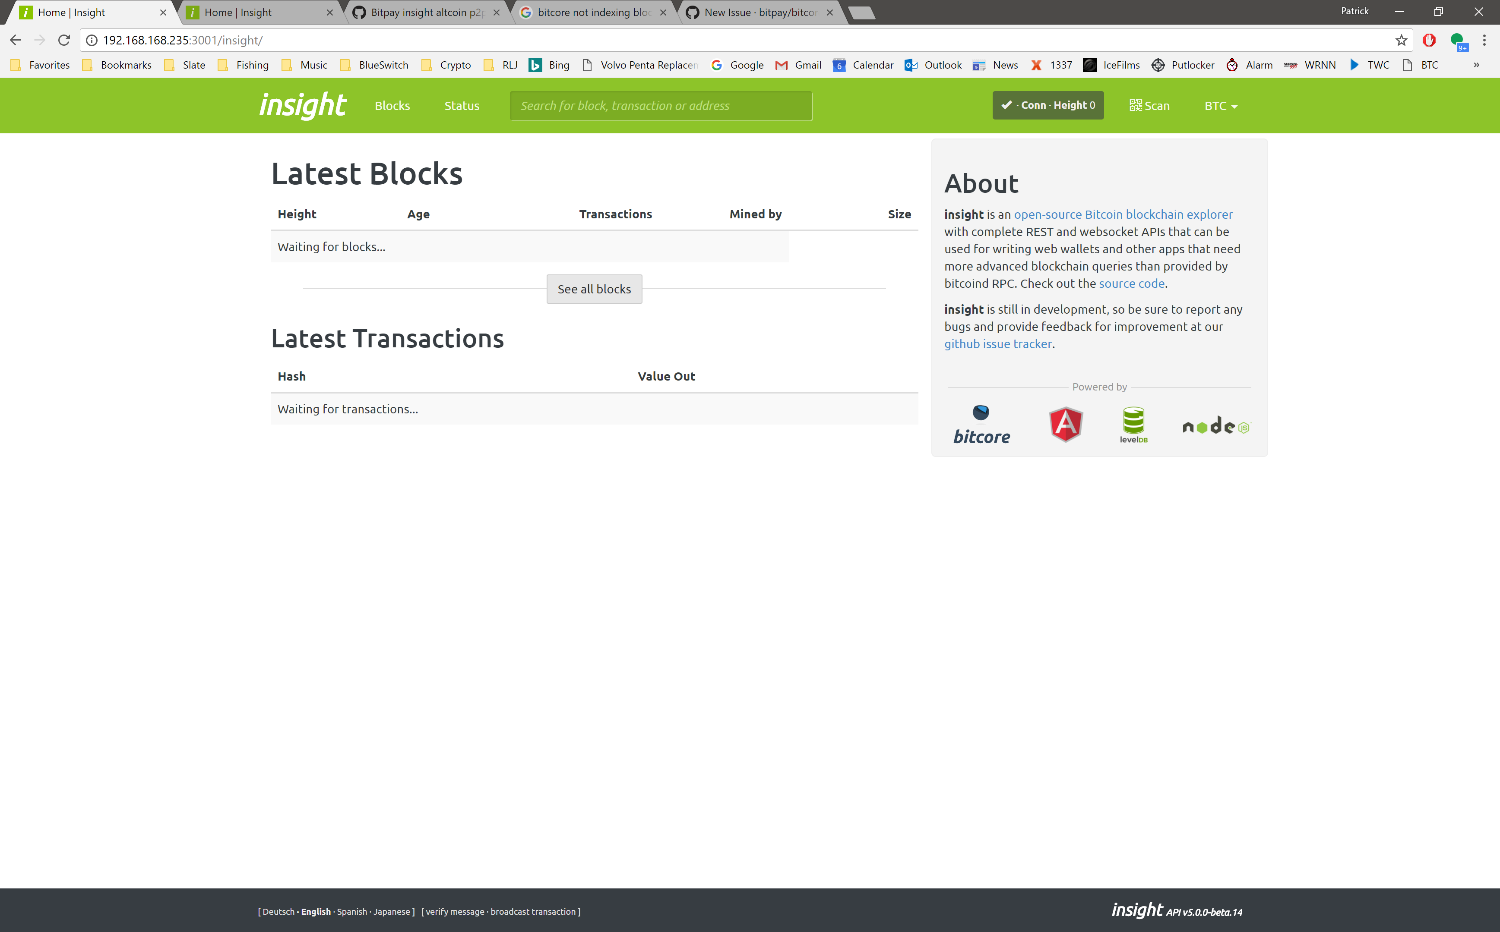Click the LevelDB icon under Powered by
Image resolution: width=1500 pixels, height=932 pixels.
click(x=1133, y=423)
